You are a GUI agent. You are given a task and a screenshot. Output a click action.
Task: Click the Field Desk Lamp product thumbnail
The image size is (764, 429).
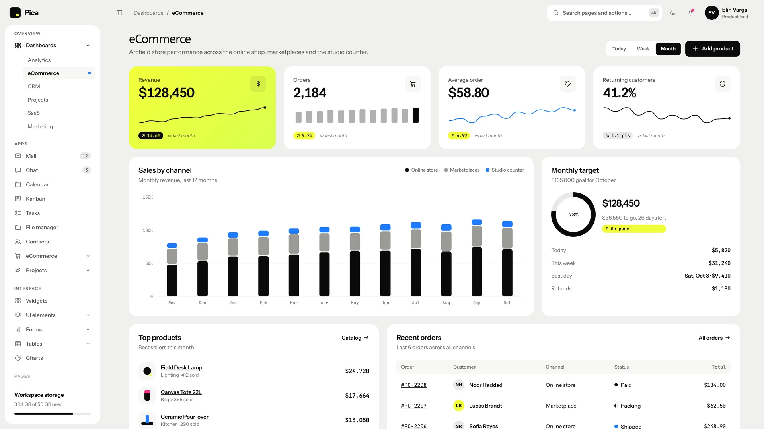(147, 371)
